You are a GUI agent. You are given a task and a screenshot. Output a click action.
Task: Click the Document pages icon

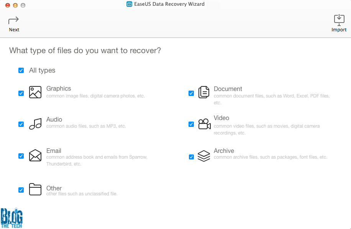coord(204,92)
